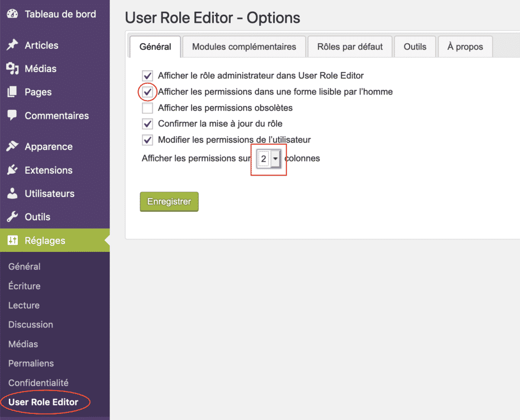Open the Outils wrench menu
This screenshot has width=520, height=420.
click(12, 217)
